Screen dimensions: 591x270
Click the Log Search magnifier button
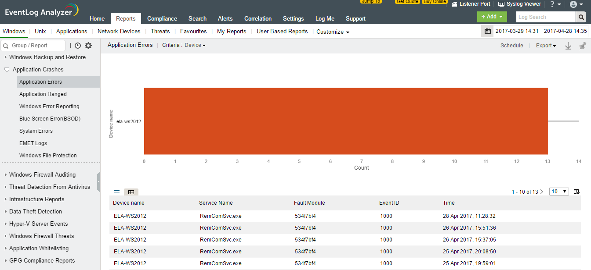(x=581, y=17)
